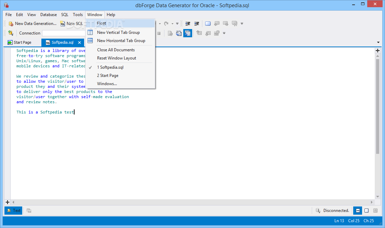
Task: Click the Ch 25 status indicator
Action: (x=369, y=221)
